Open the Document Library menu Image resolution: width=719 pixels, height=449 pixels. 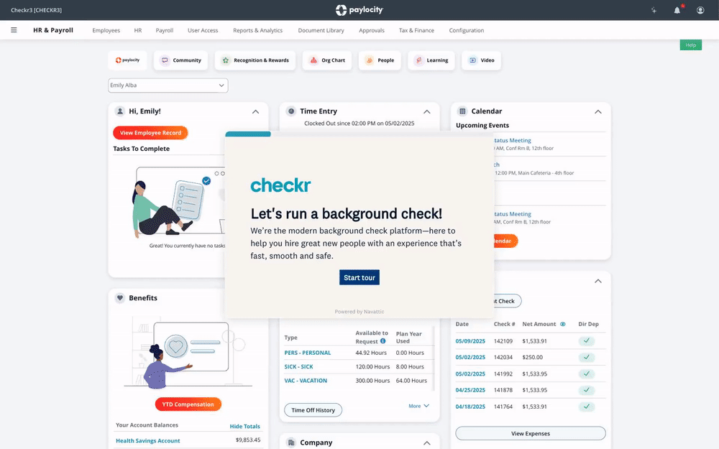(x=321, y=30)
